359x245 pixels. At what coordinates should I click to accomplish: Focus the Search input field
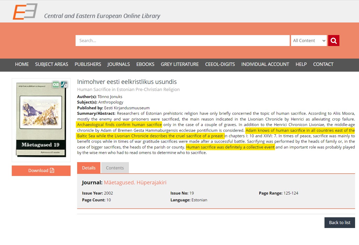point(183,41)
